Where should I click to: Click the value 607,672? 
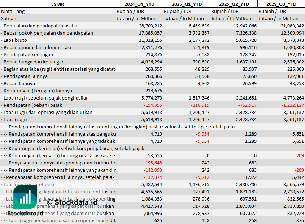[x=248, y=213]
